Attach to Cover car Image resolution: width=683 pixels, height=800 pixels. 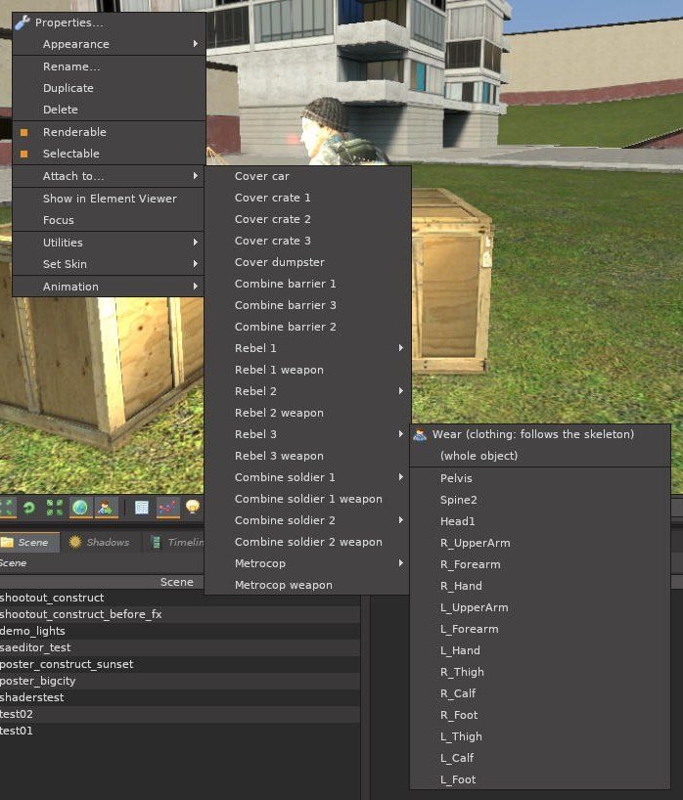308,177
